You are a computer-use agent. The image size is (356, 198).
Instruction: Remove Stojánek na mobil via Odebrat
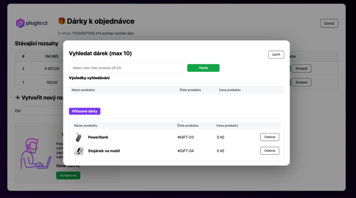[269, 151]
